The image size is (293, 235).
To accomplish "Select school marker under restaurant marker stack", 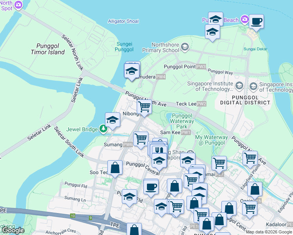I will (159, 161).
